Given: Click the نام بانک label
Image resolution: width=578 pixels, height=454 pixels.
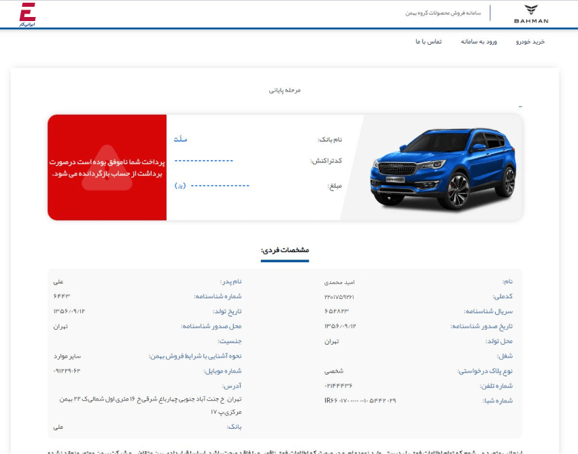Looking at the screenshot, I should click(x=330, y=139).
